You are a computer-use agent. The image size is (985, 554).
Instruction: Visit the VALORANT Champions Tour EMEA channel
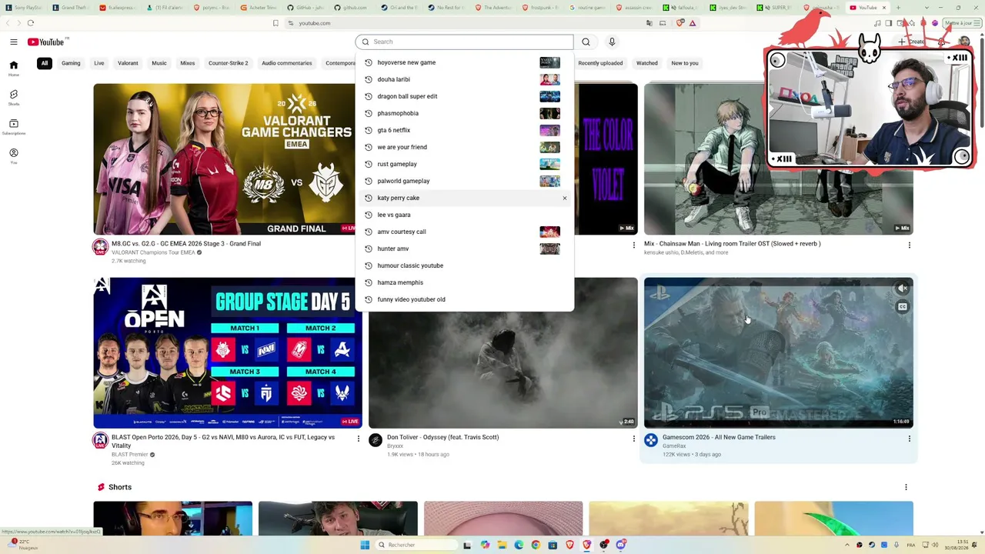(153, 252)
